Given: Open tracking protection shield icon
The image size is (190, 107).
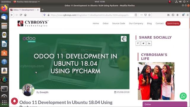Looking at the screenshot, I should pyautogui.click(x=45, y=15).
